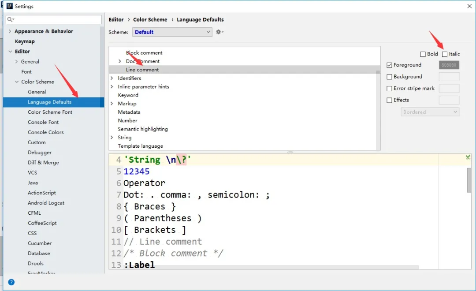
Task: Click the search magnifier icon in settings
Action: tap(11, 20)
